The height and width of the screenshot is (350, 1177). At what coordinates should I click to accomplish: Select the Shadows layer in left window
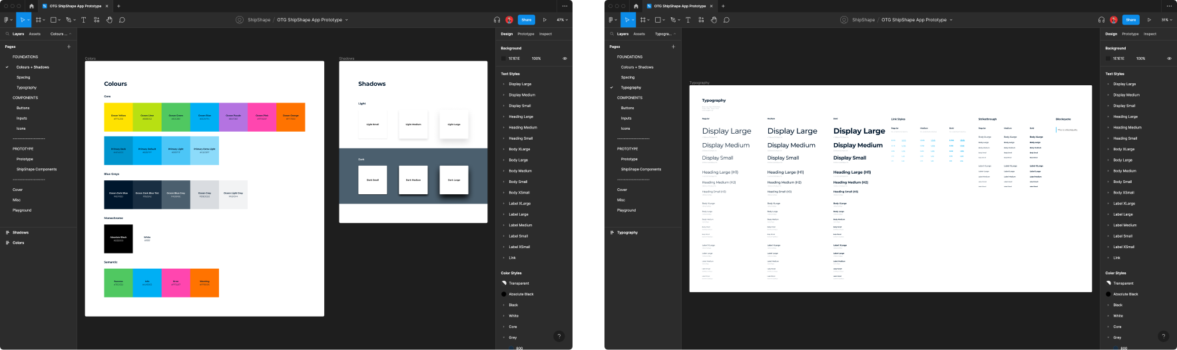[x=21, y=232]
